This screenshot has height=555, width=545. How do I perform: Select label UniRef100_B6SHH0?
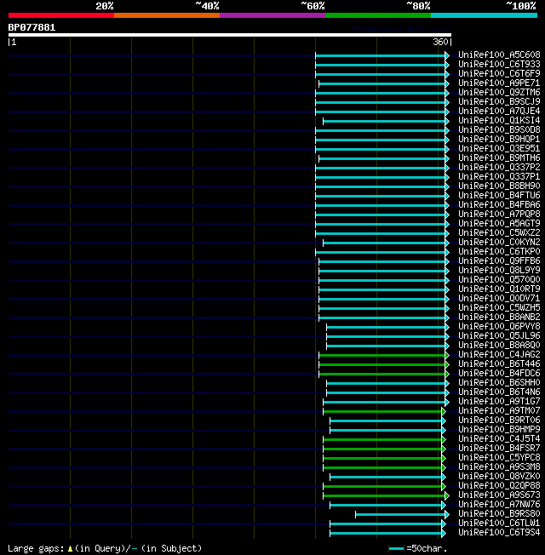point(499,383)
